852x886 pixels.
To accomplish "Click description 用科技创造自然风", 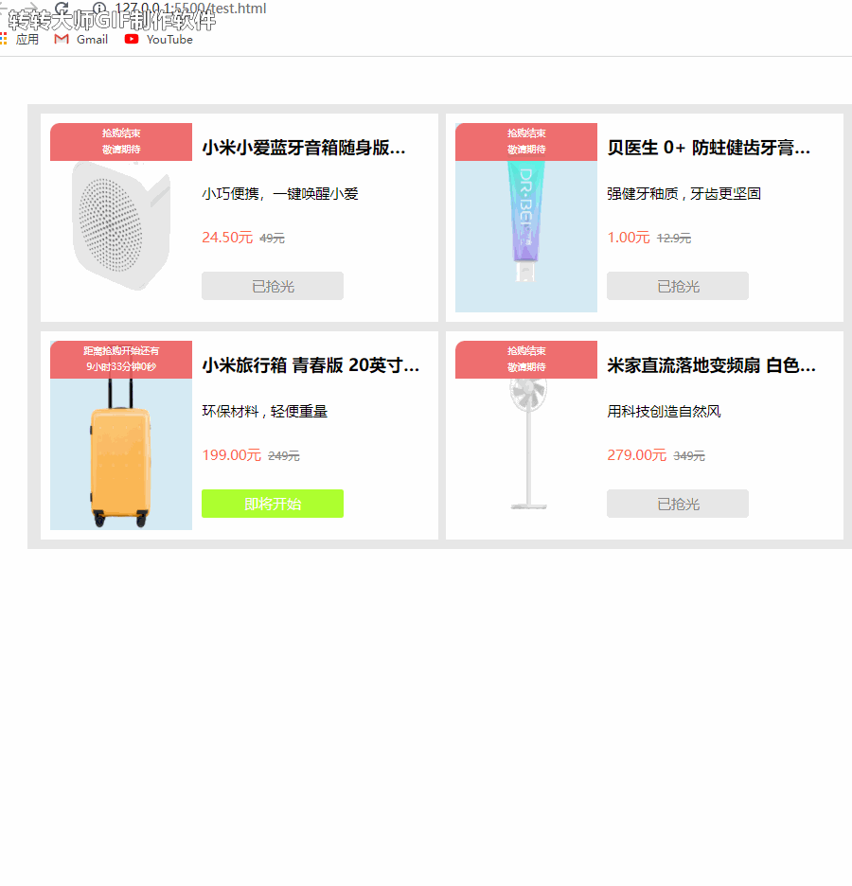I will tap(664, 412).
